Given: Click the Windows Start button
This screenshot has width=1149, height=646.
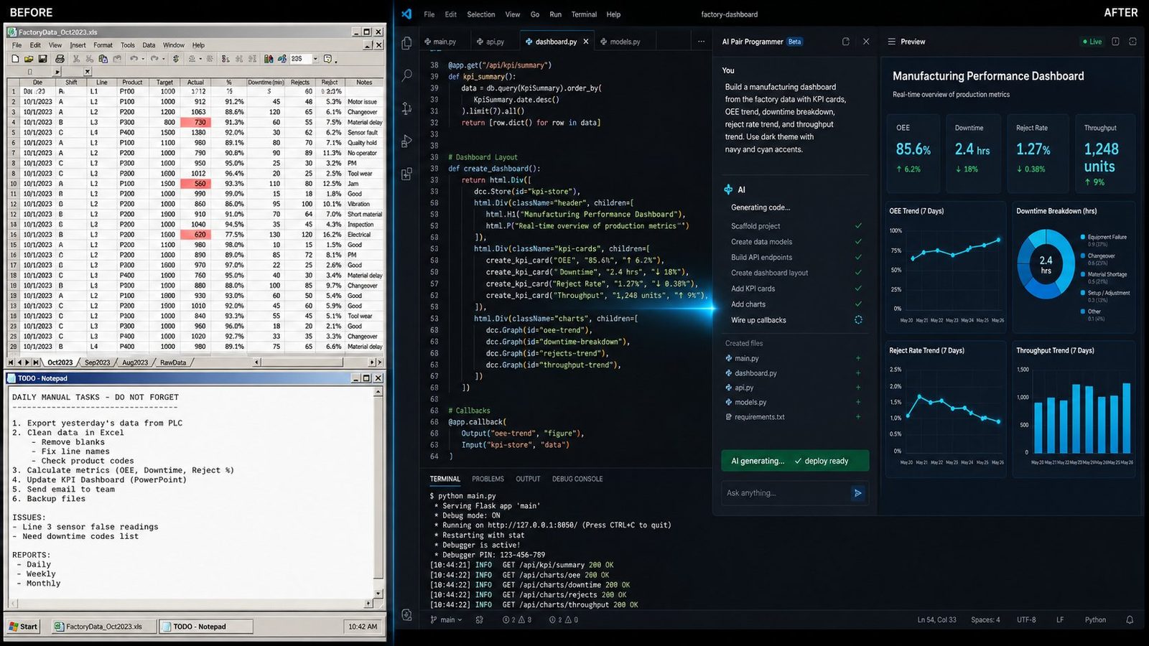Looking at the screenshot, I should tap(23, 627).
